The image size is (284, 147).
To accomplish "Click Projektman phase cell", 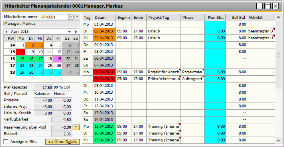I will click(193, 72).
